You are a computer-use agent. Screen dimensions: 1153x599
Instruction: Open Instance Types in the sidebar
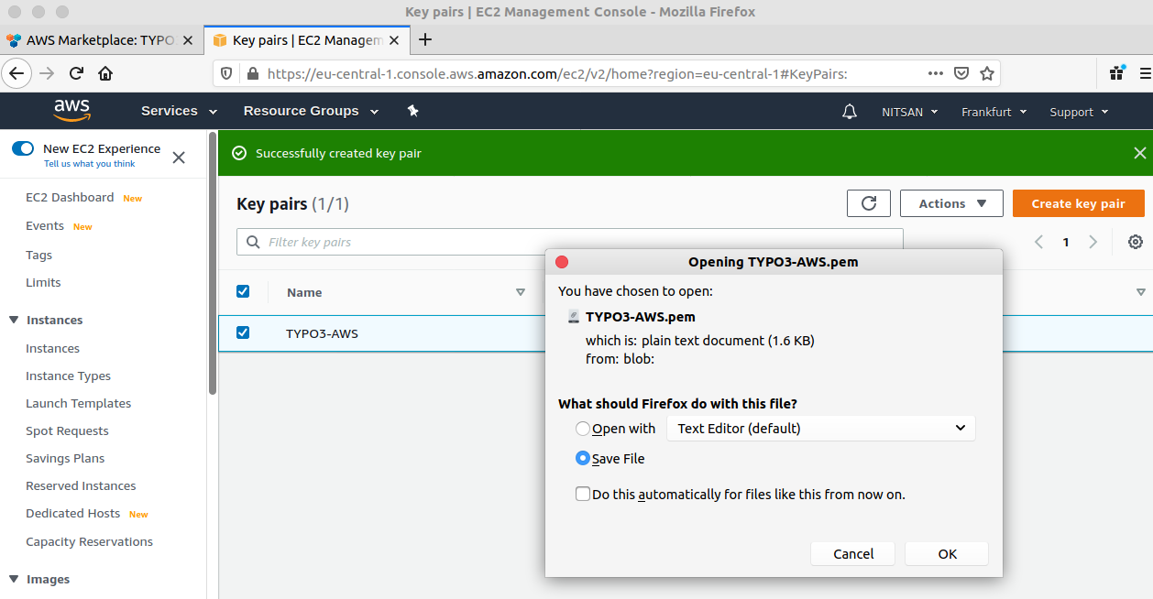pos(68,376)
